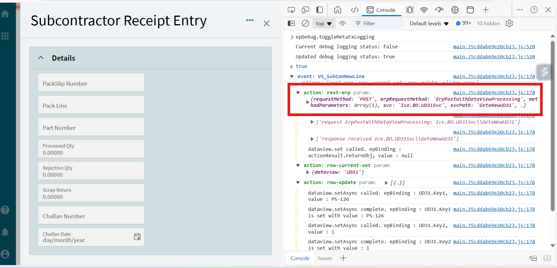557x268 pixels.
Task: Open the Sources debugger bug icon
Action: click(410, 10)
